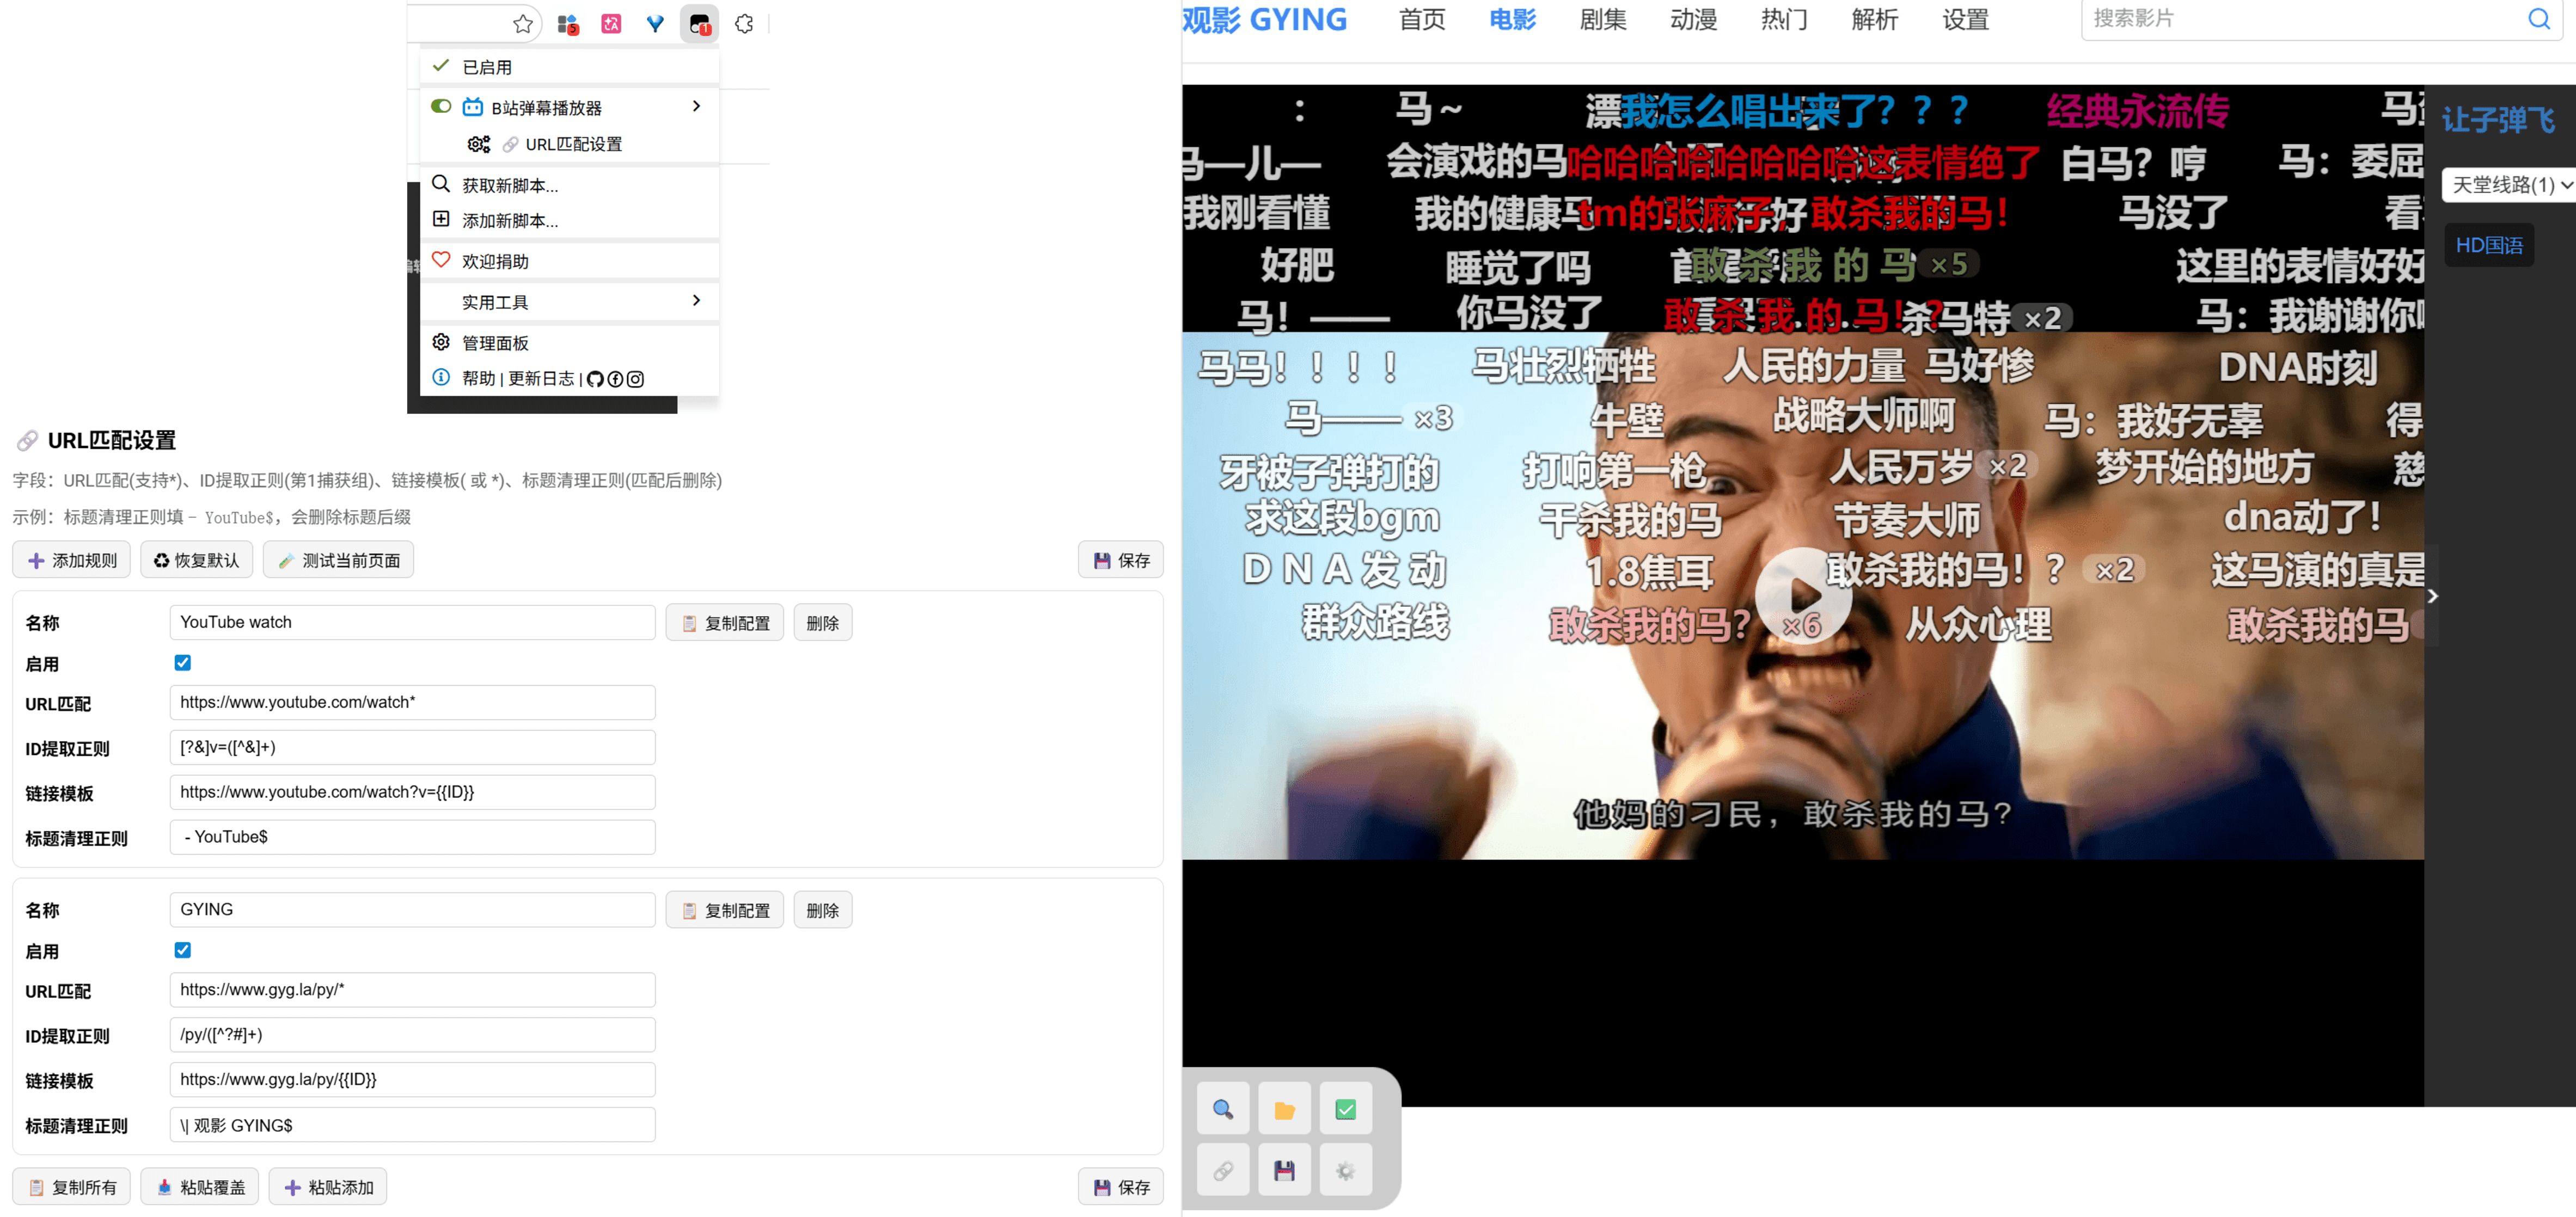Open the puzzle-piece extensions menu
The image size is (2576, 1217).
point(744,24)
